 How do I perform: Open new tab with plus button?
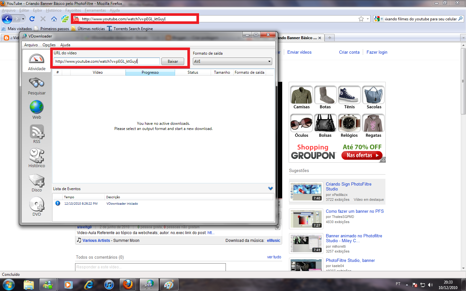tap(329, 38)
